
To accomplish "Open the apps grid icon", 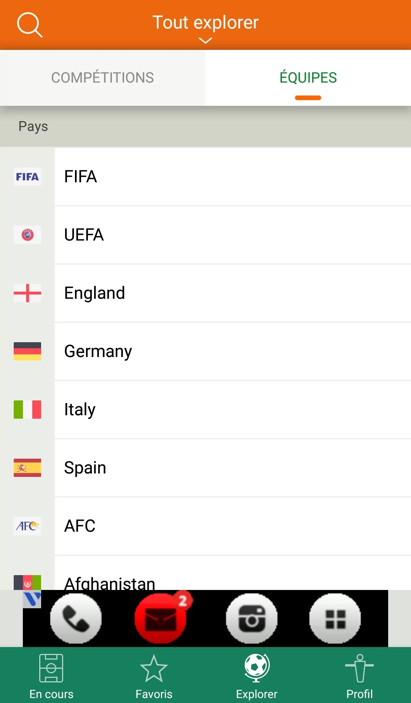I will [335, 619].
